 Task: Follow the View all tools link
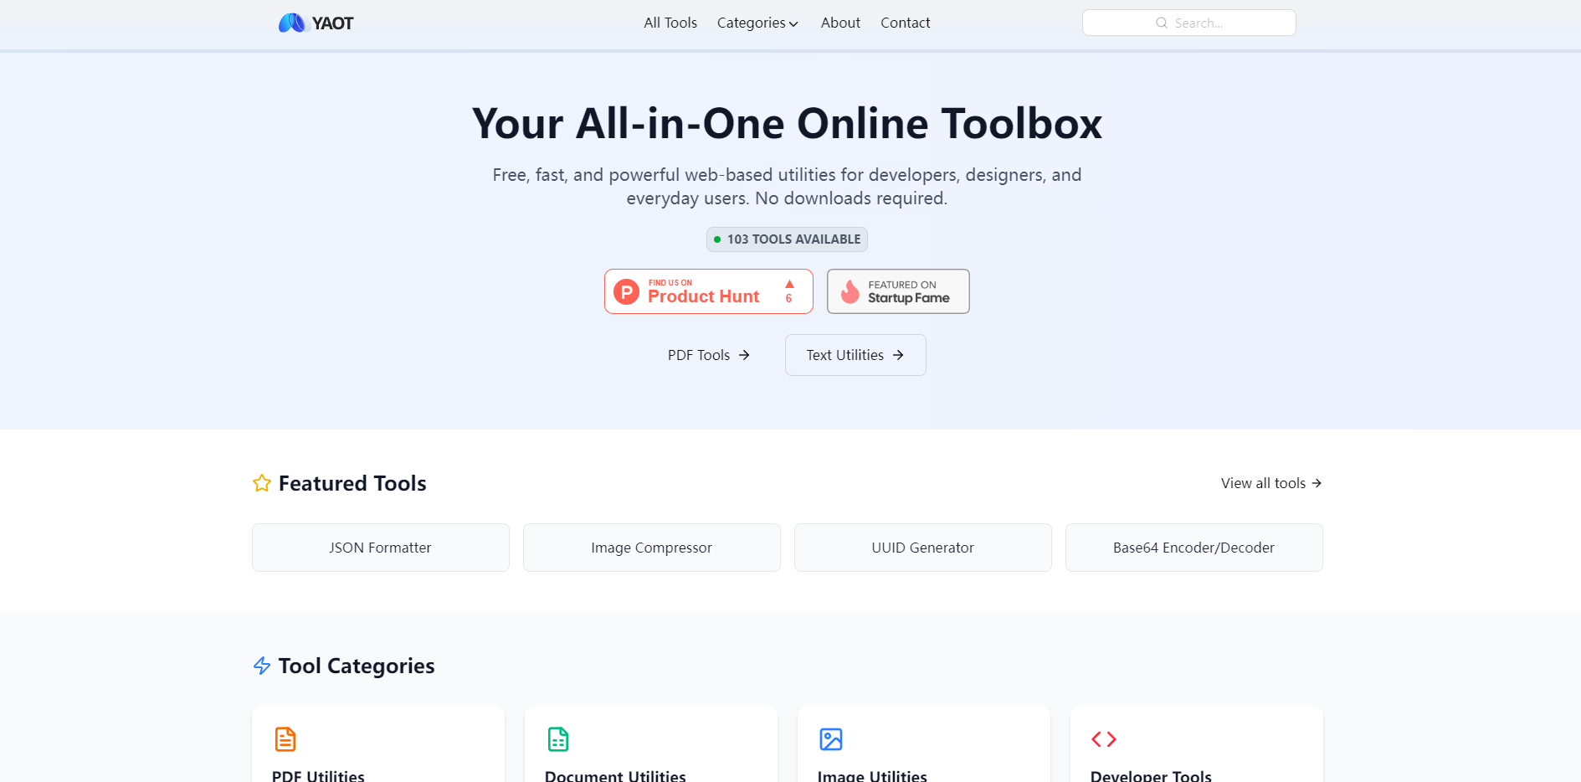1270,483
